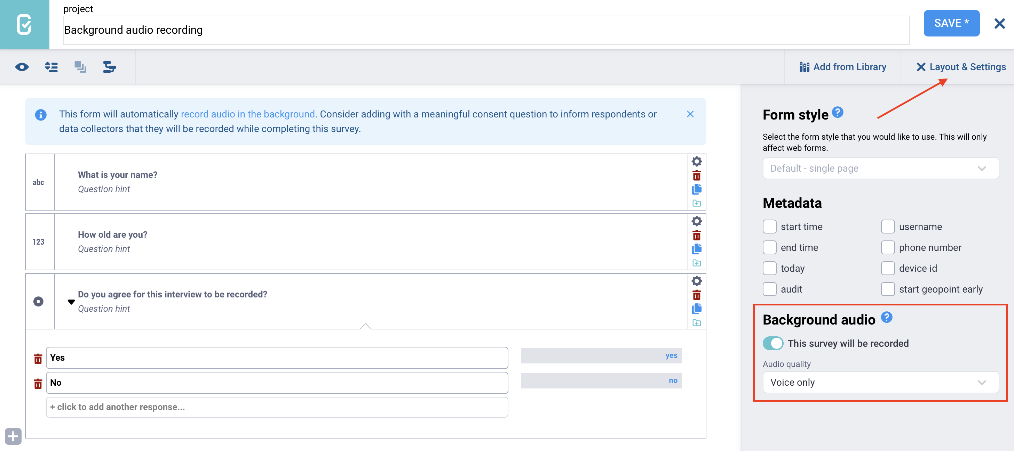Click the 123 number type icon
The width and height of the screenshot is (1014, 451).
tap(38, 242)
